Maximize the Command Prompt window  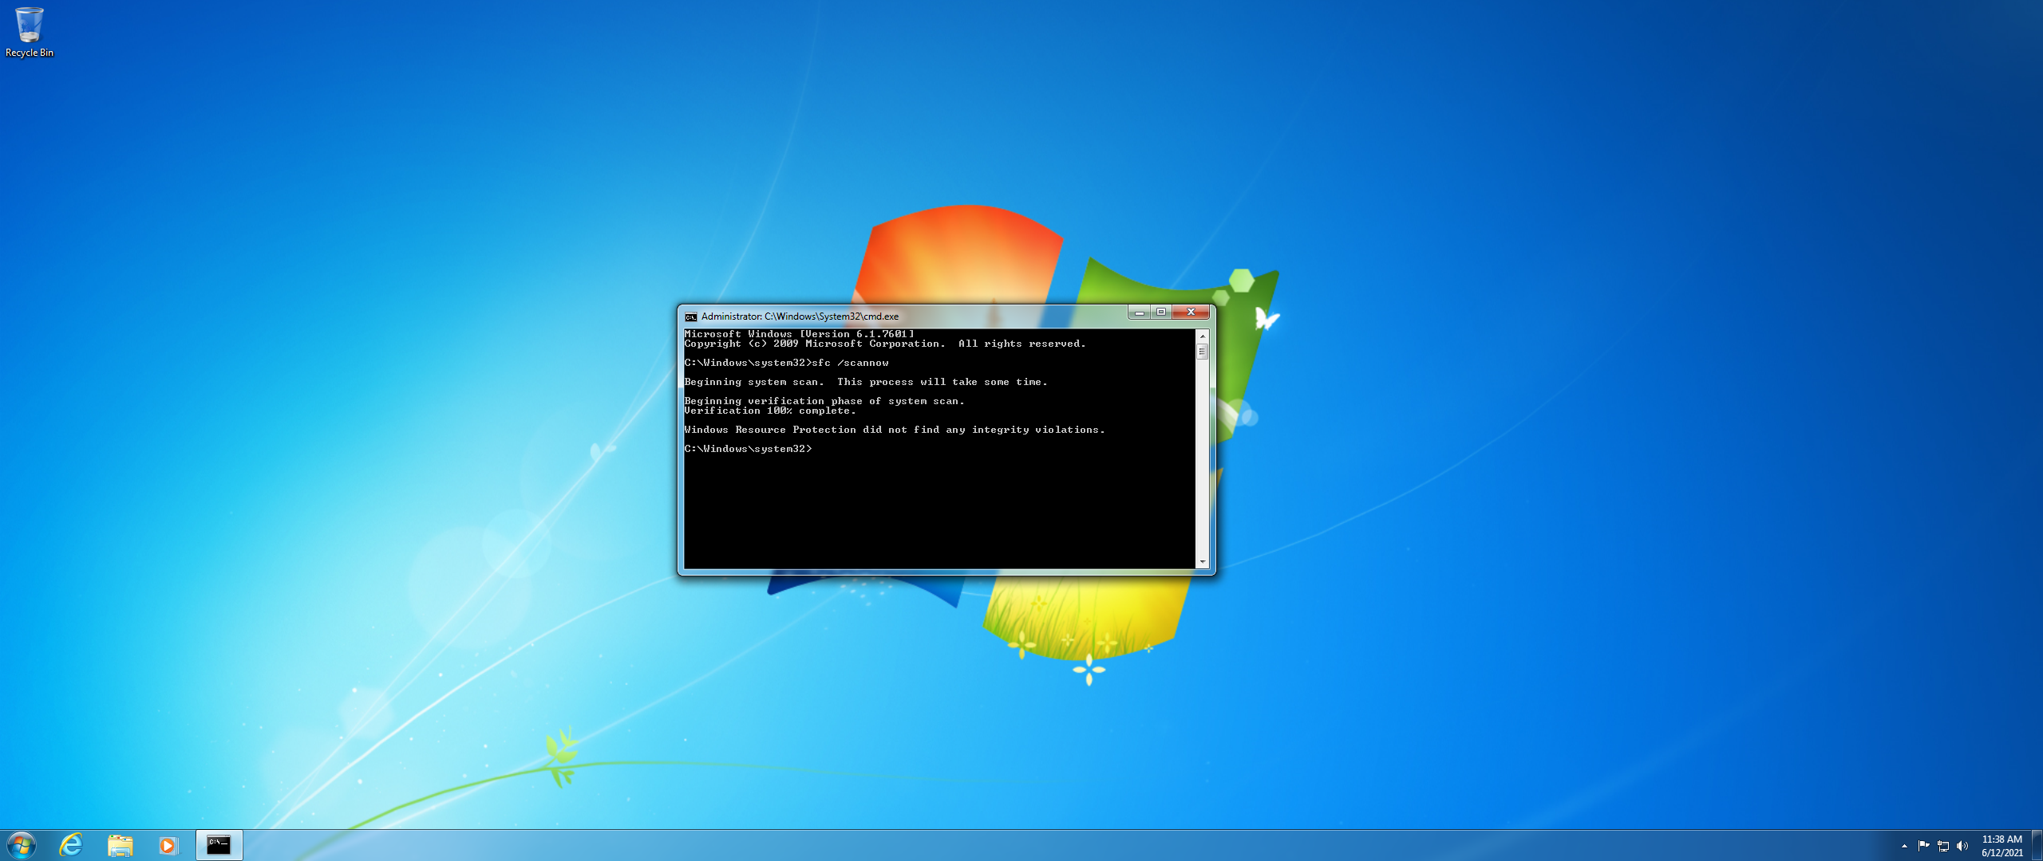coord(1161,313)
